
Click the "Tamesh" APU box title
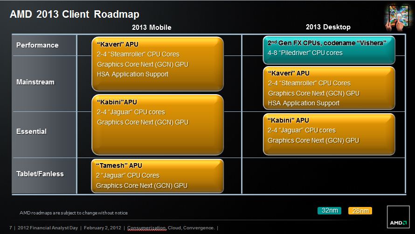(x=119, y=165)
